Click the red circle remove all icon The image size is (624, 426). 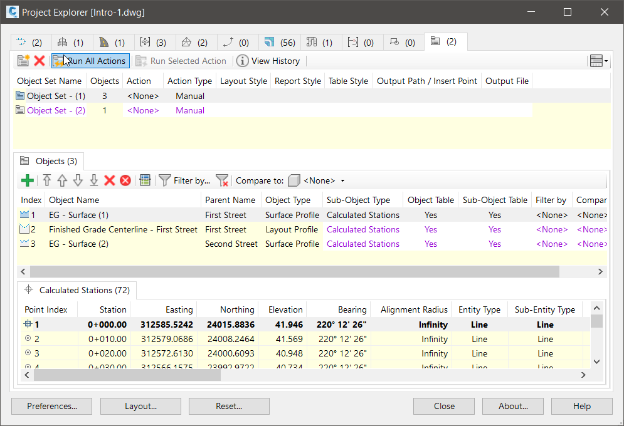point(125,180)
